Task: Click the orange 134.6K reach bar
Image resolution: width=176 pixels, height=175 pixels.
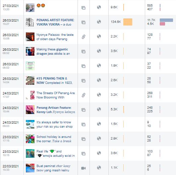Action: click(128, 22)
